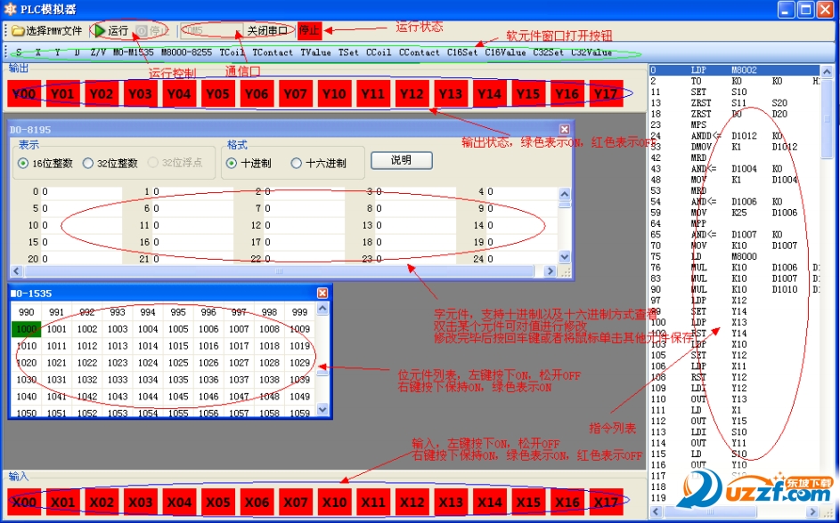Toggle input X07
The height and width of the screenshot is (523, 840).
pyautogui.click(x=295, y=503)
